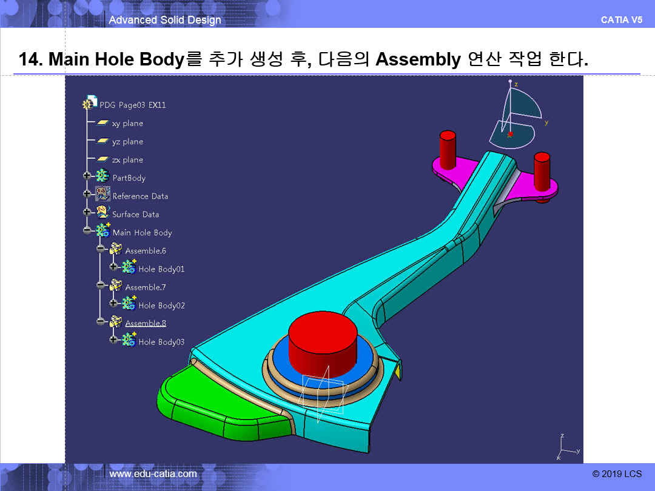Click the Hole Body03 body icon

[x=129, y=341]
